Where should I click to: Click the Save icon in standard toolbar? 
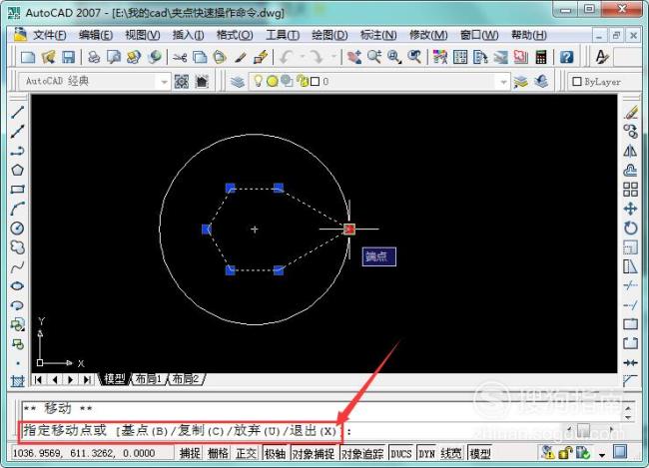[x=68, y=57]
